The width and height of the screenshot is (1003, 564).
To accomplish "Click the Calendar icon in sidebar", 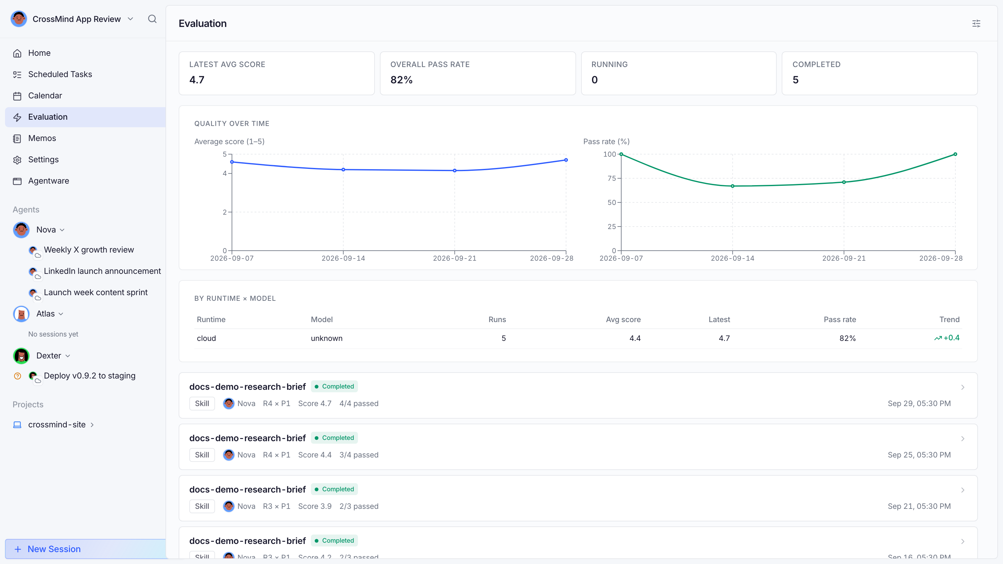I will 17,96.
